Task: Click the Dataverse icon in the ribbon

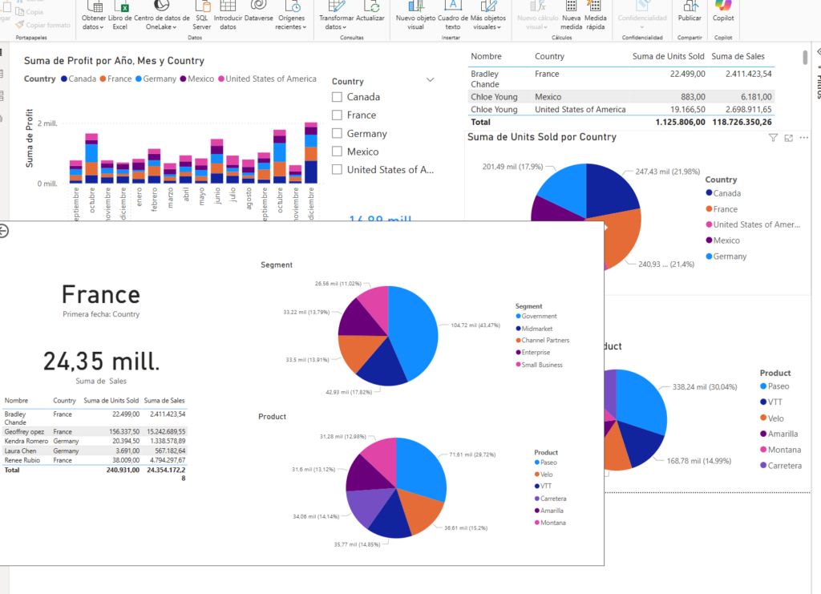Action: pyautogui.click(x=258, y=6)
